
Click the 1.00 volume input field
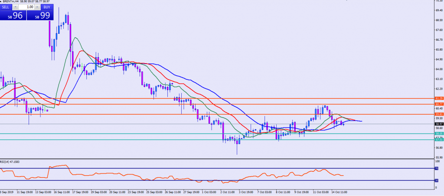[x=26, y=7]
